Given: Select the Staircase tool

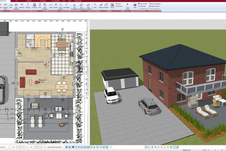Looking at the screenshot, I should coord(101,6).
